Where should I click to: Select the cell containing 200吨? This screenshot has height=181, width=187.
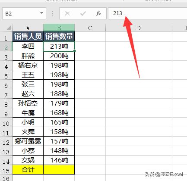pyautogui.click(x=59, y=56)
